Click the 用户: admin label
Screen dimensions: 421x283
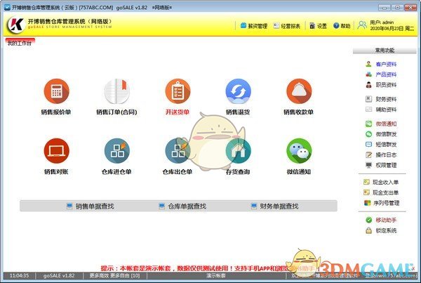point(382,22)
